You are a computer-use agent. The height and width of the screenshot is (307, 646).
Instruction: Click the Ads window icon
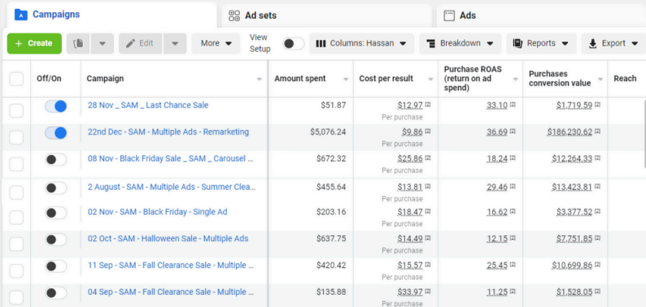coord(448,15)
